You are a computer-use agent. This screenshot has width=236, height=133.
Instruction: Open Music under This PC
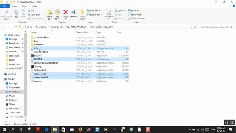pyautogui.click(x=12, y=96)
